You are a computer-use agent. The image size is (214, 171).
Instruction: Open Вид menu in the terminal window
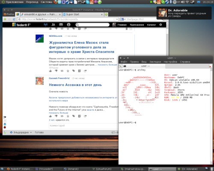(144, 62)
